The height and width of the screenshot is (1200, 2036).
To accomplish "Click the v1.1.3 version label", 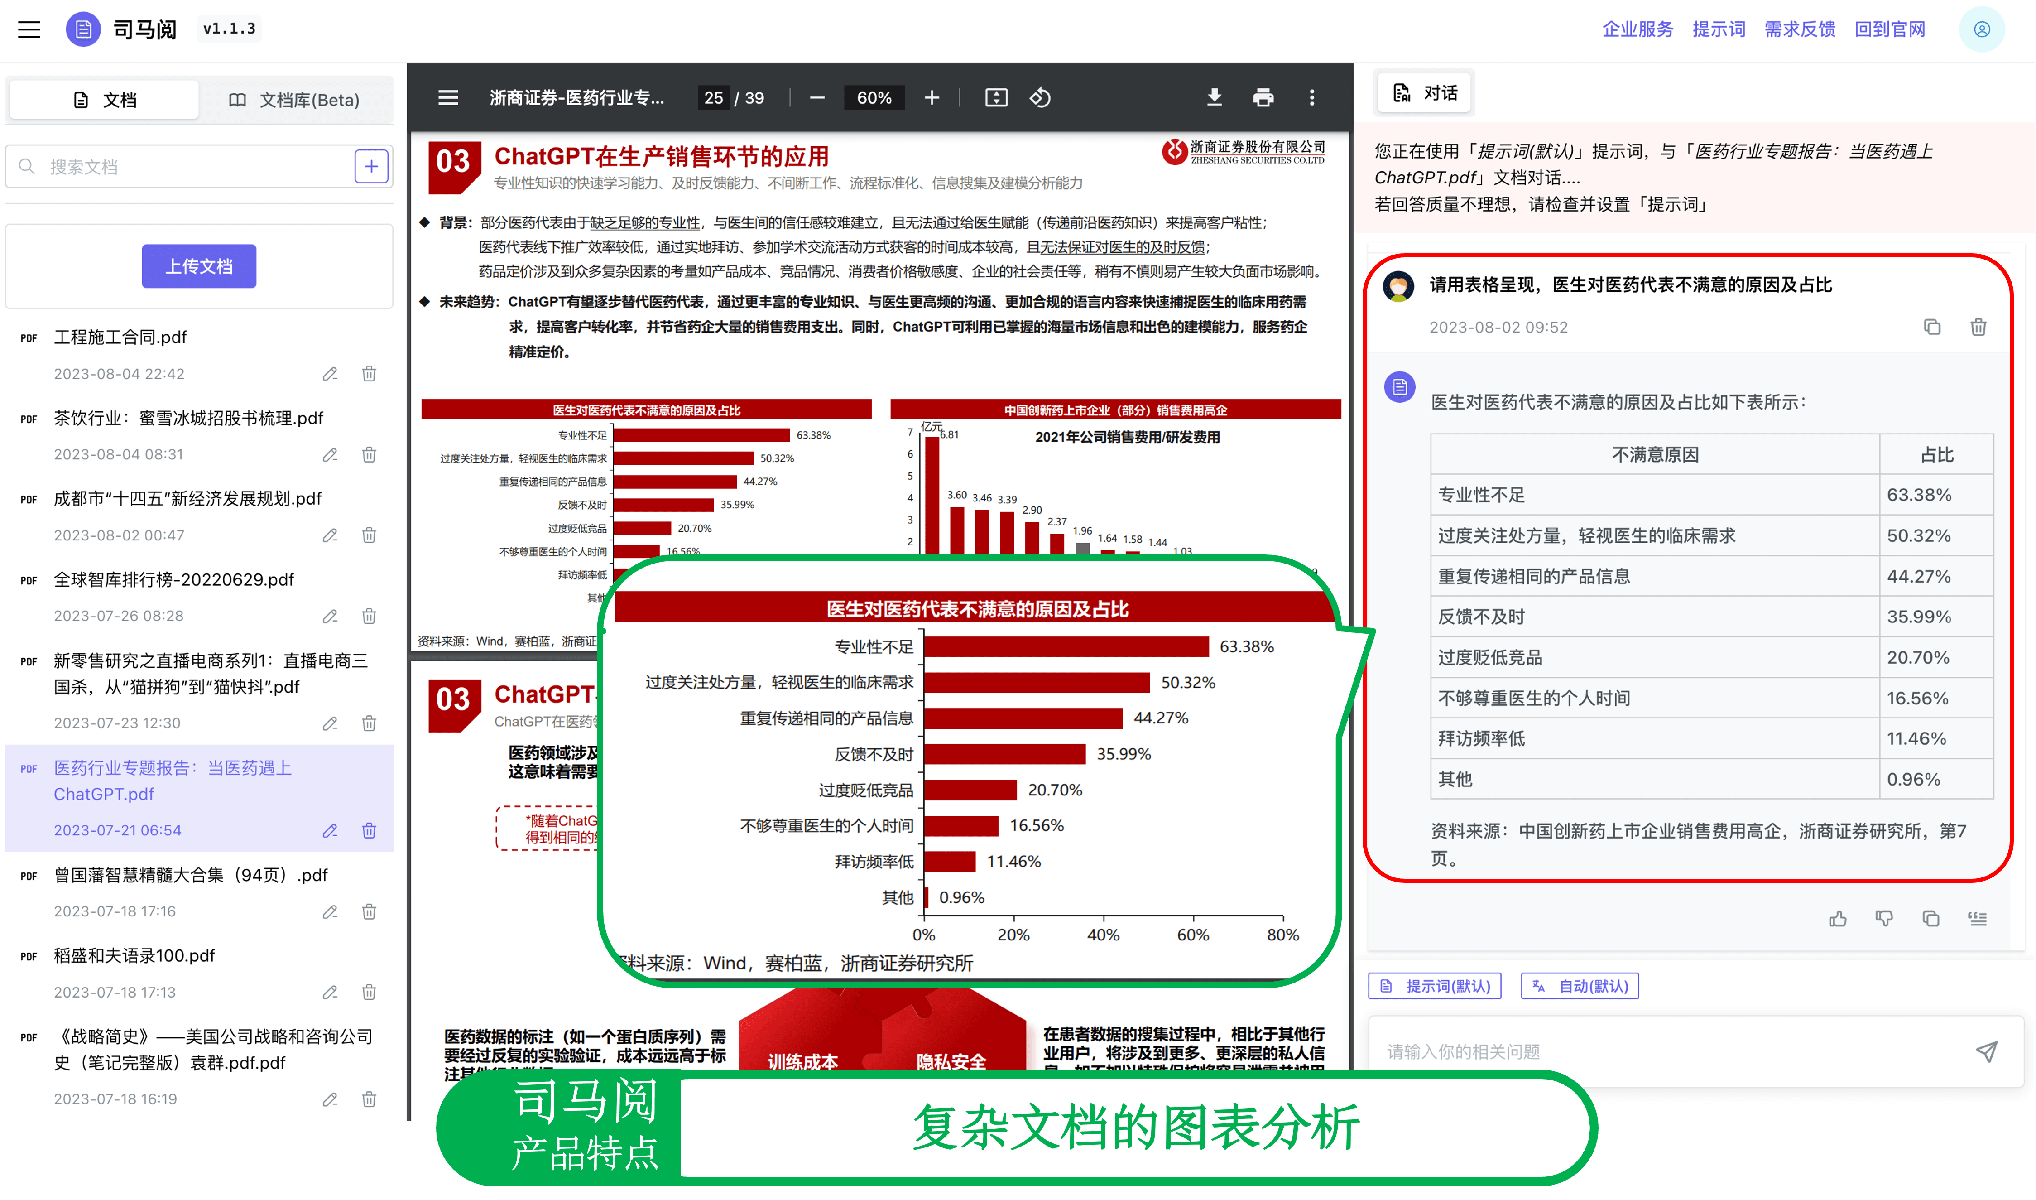I will pos(230,29).
